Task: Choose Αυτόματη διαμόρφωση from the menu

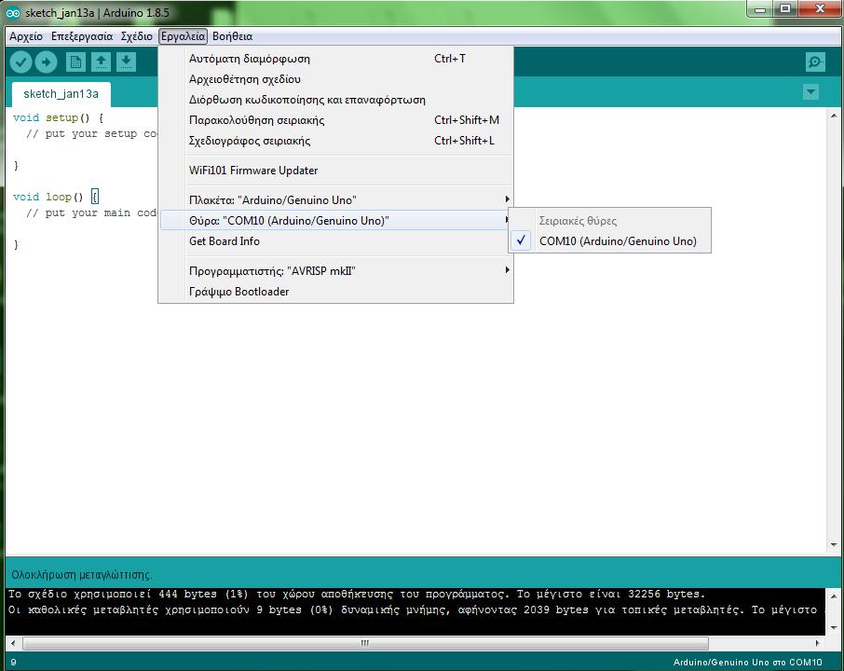Action: click(336, 59)
